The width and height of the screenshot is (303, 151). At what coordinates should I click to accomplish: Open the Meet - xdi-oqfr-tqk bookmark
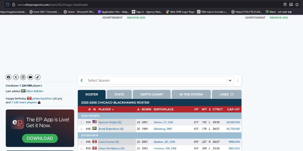click(x=279, y=12)
